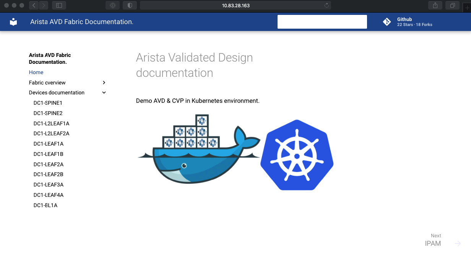Click the Demo AVD & CVP description text
Viewport: 471px width, 253px height.
[198, 101]
